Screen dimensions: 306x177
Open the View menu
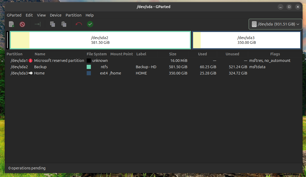41,15
